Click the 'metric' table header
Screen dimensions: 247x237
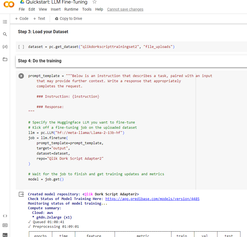143,236
